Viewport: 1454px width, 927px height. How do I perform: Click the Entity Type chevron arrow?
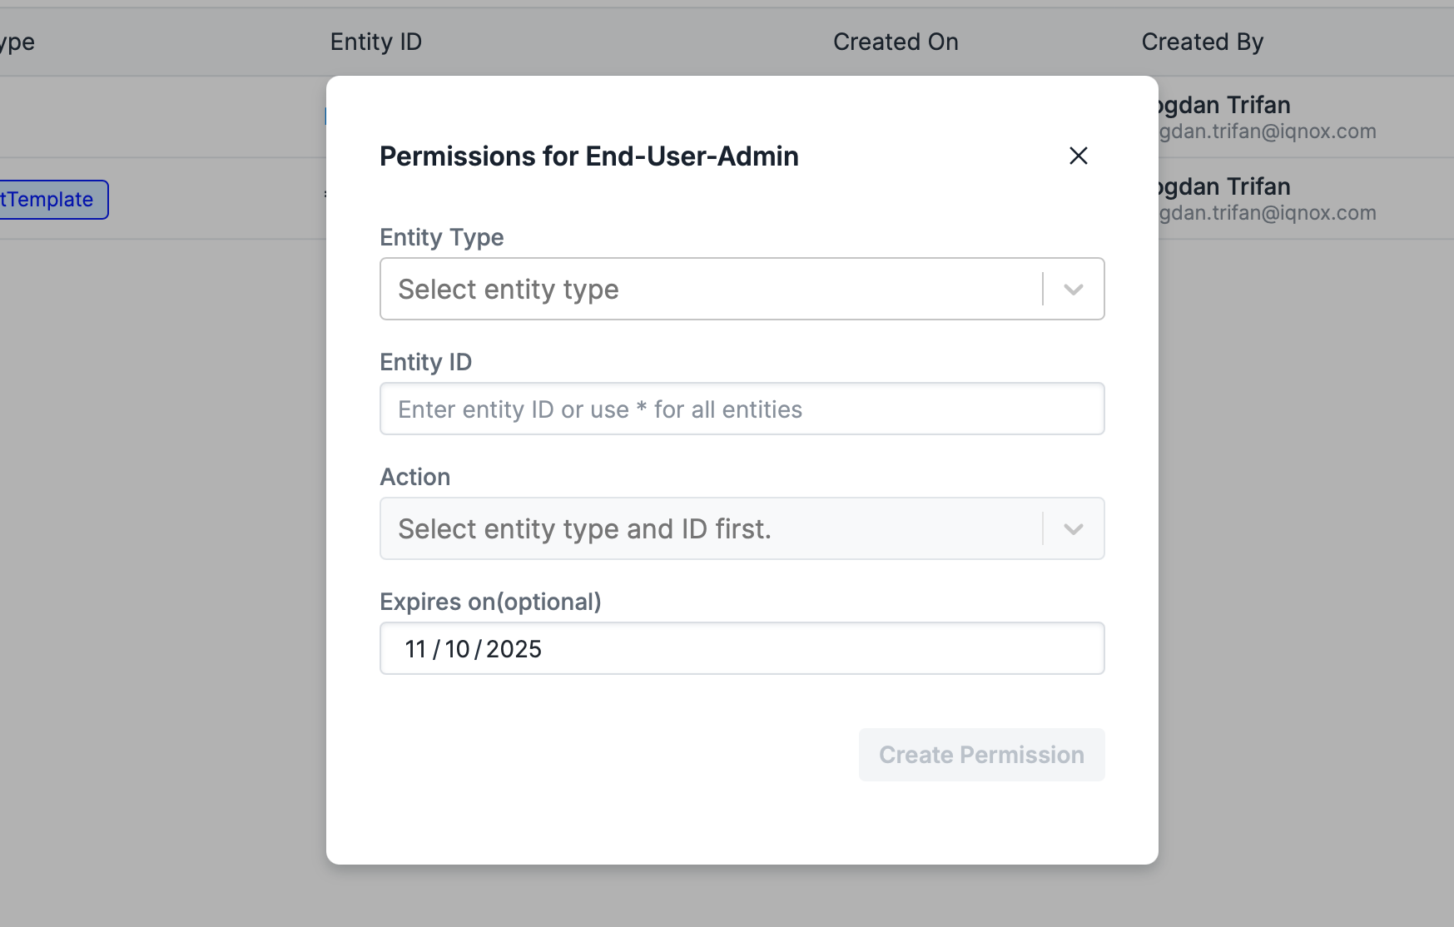1073,290
